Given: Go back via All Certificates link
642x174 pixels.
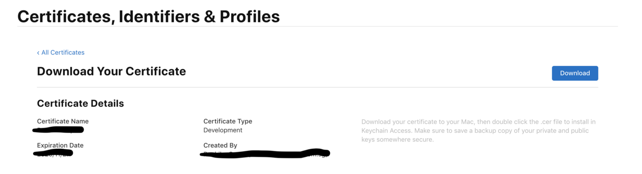Looking at the screenshot, I should click(x=63, y=53).
